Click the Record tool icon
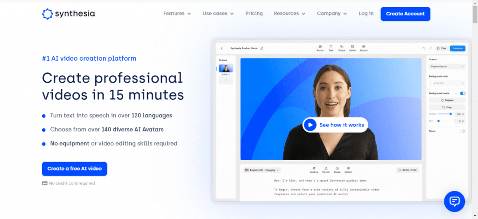Image resolution: width=478 pixels, height=219 pixels. tap(364, 48)
